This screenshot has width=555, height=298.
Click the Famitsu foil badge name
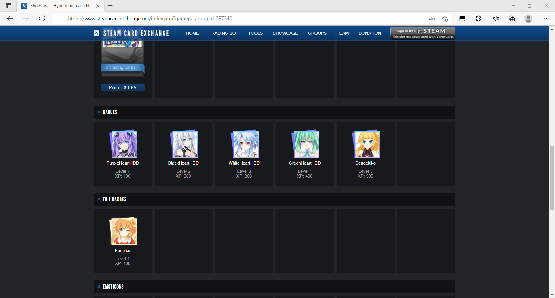(123, 251)
